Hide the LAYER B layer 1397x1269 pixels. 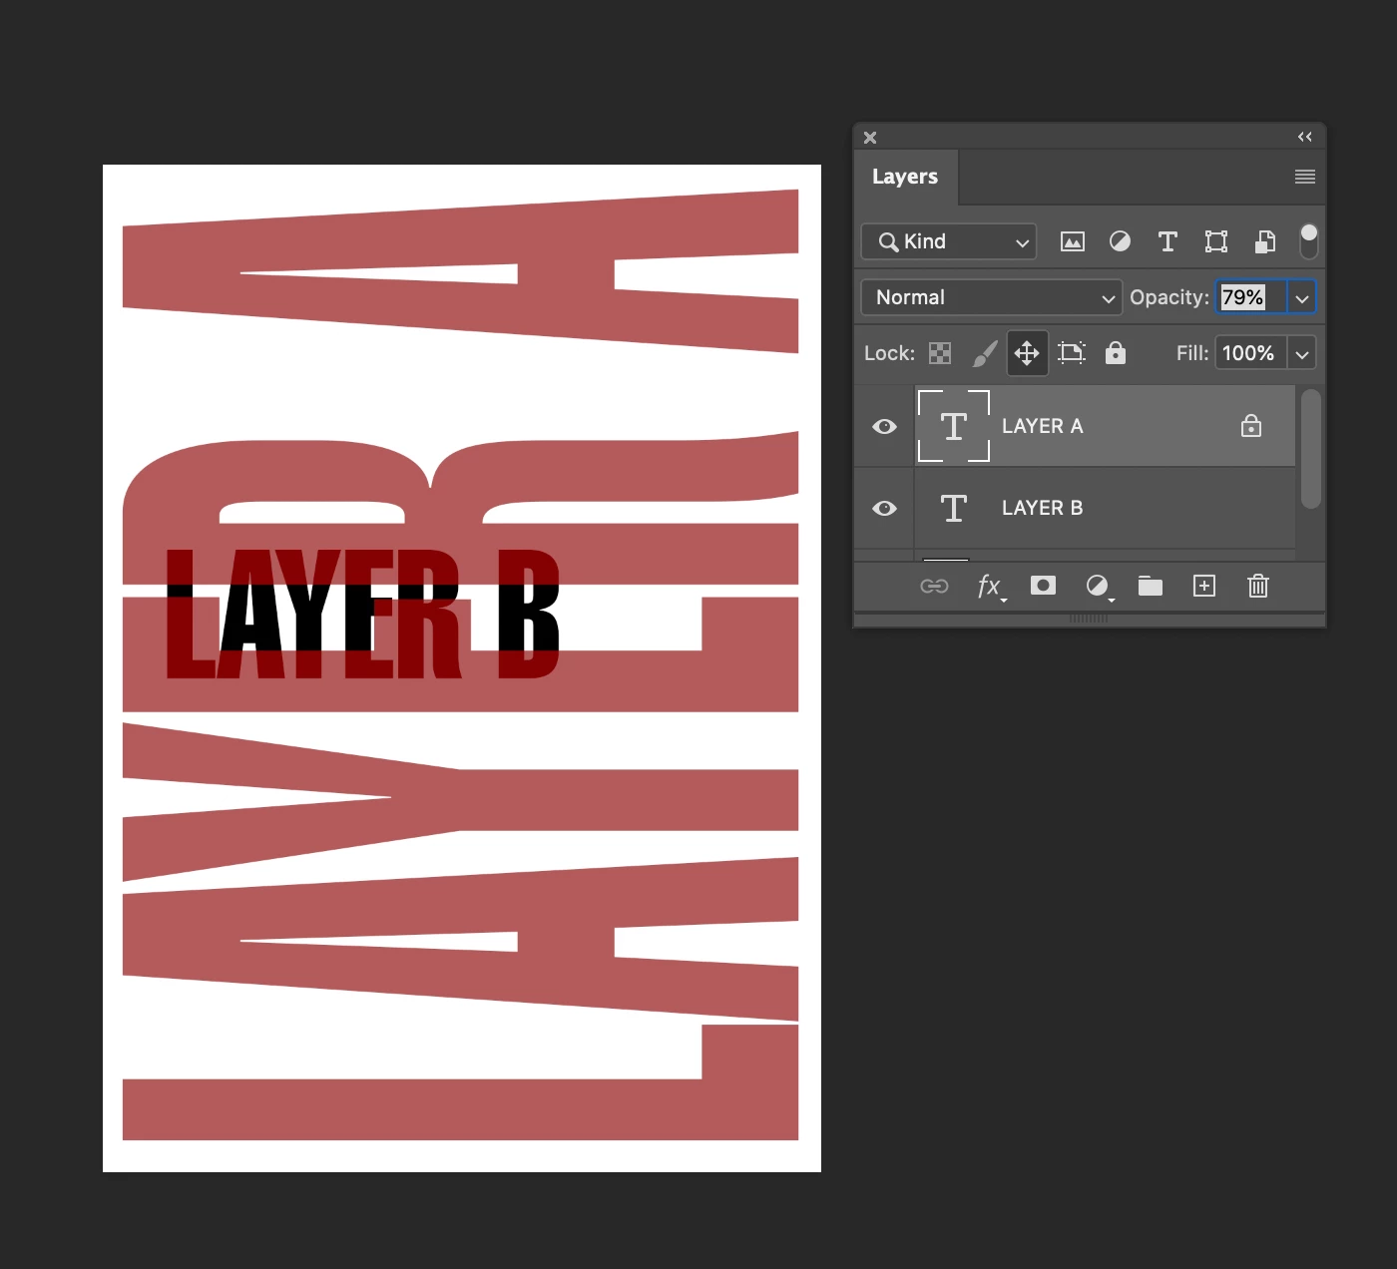884,509
